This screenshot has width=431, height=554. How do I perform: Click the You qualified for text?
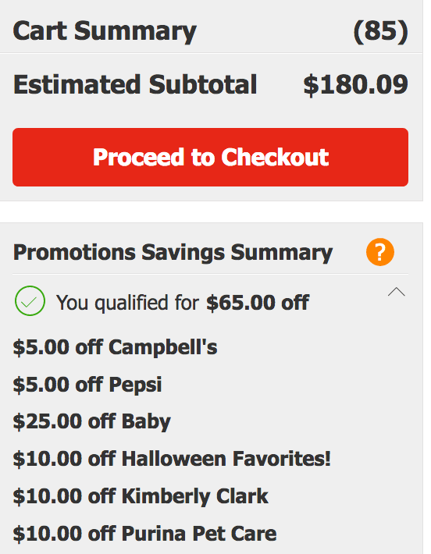coord(127,303)
